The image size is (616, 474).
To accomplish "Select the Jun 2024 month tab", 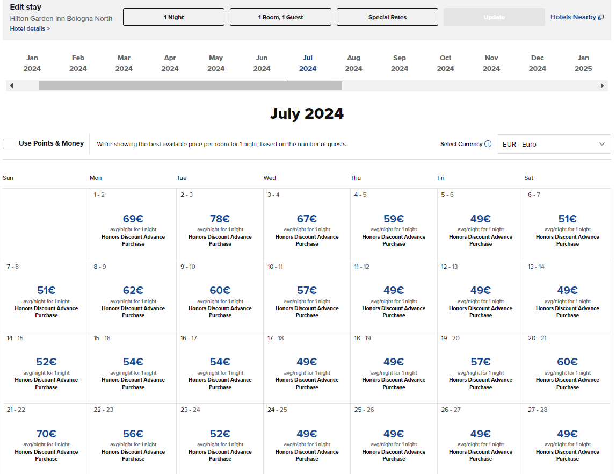I will click(262, 63).
